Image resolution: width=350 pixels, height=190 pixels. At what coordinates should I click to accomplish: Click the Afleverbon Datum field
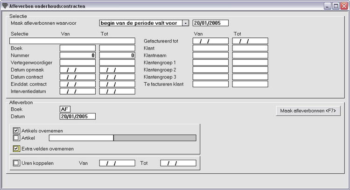(x=77, y=116)
